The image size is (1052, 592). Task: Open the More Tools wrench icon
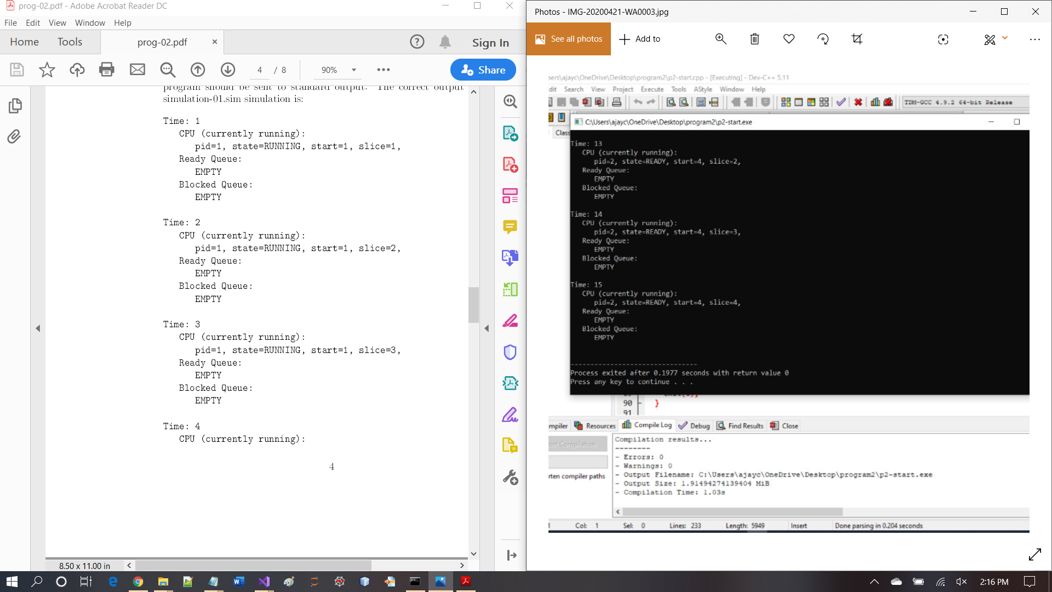(x=510, y=477)
